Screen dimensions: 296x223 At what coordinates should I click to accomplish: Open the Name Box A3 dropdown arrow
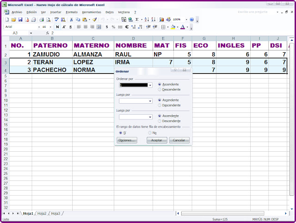[x=31, y=33]
